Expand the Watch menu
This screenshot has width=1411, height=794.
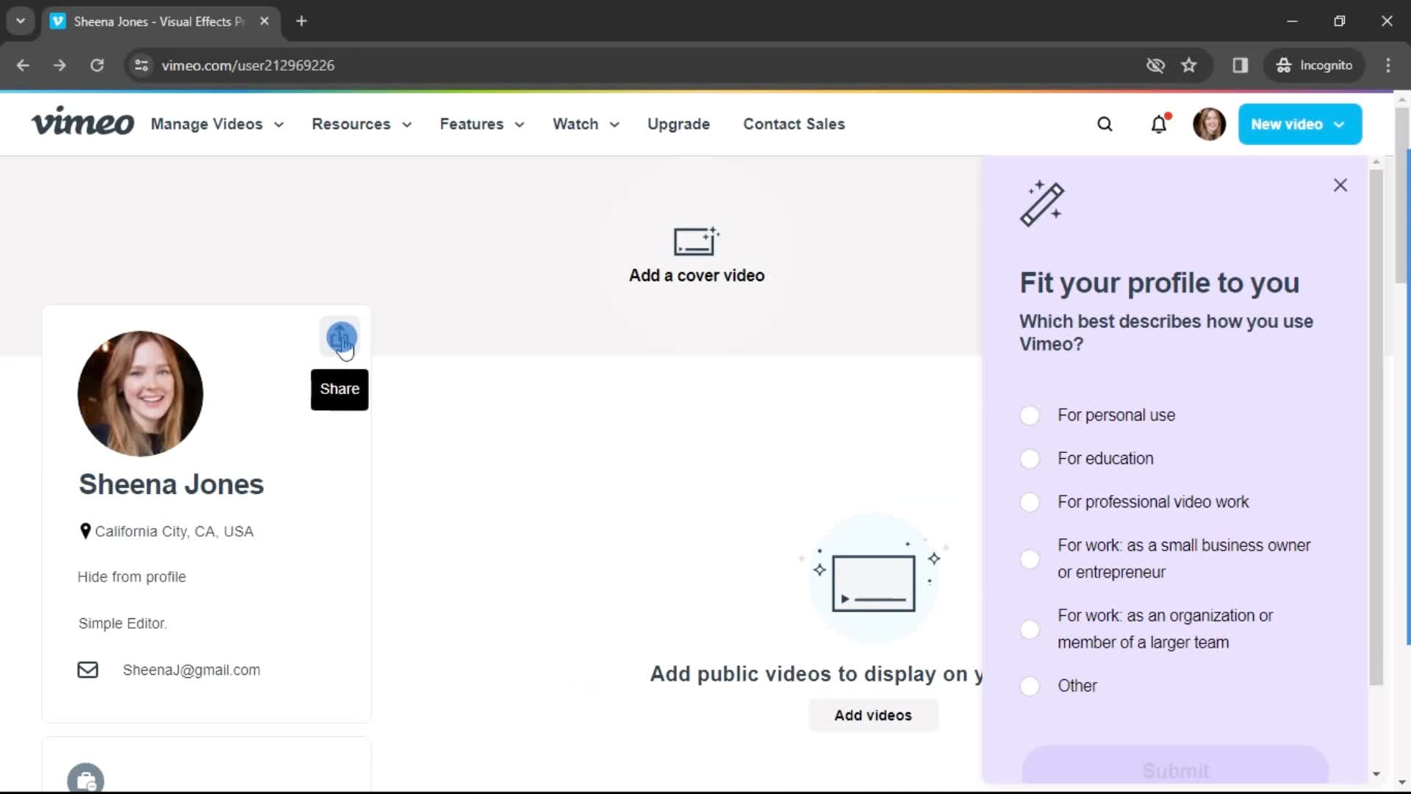coord(586,124)
